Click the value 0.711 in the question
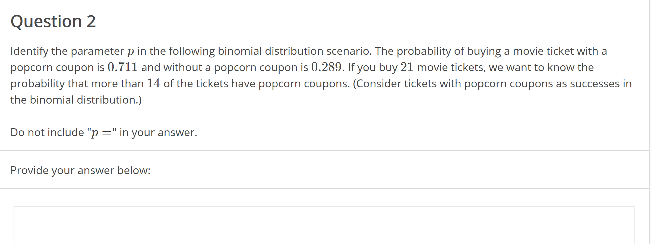Screen dimensions: 651x244 click(x=122, y=67)
